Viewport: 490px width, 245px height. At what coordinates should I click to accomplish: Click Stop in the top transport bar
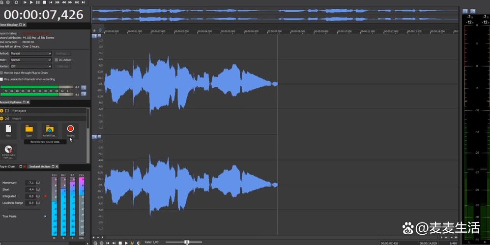[x=44, y=2]
